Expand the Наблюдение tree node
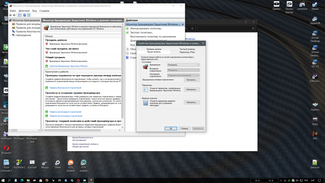This screenshot has height=183, width=325. [10, 35]
